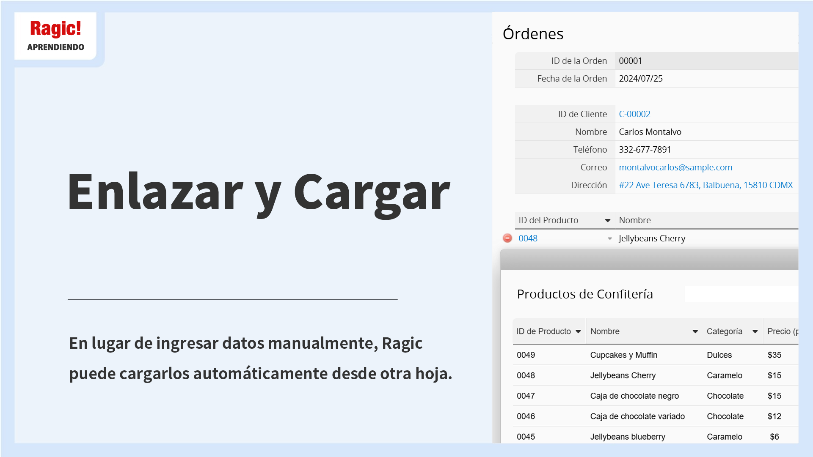Click the $6 price cell
Viewport: 813px width, 457px height.
774,437
